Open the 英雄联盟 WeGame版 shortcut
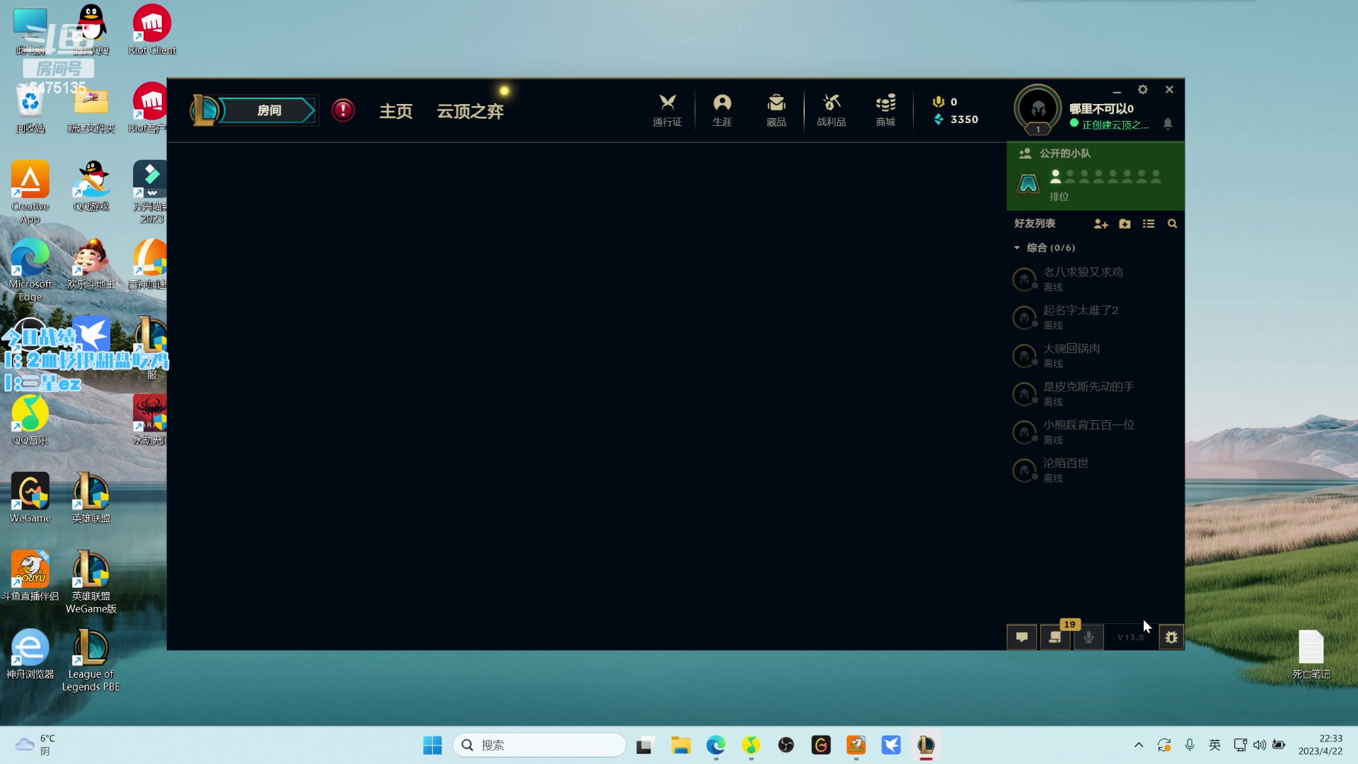 [91, 582]
